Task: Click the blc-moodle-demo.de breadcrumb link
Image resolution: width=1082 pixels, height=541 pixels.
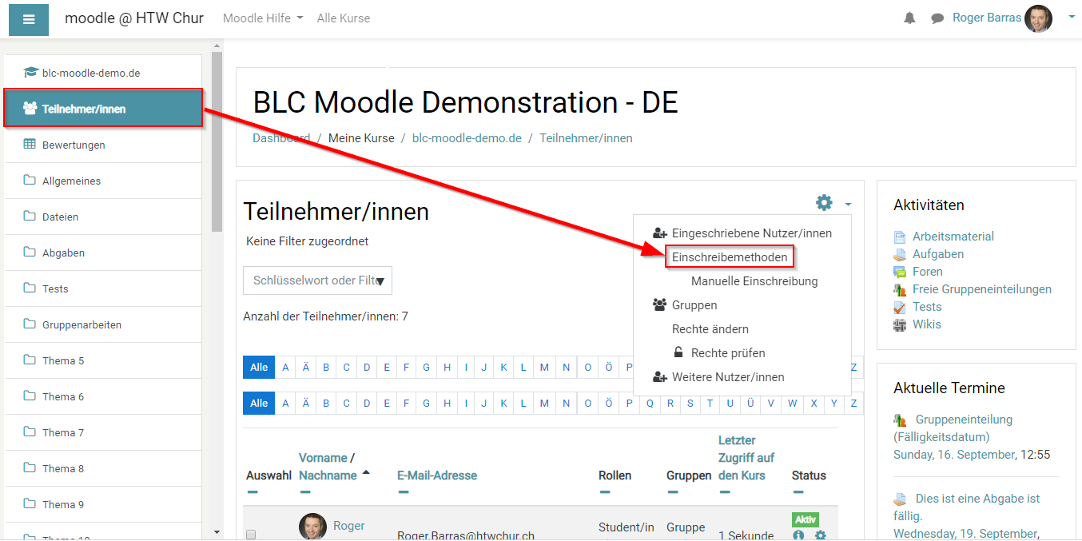Action: 467,138
